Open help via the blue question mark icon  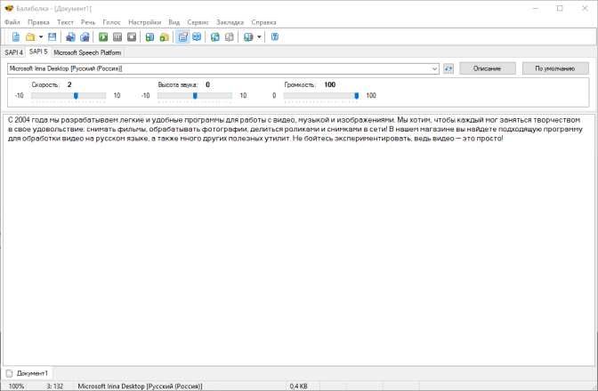[275, 37]
